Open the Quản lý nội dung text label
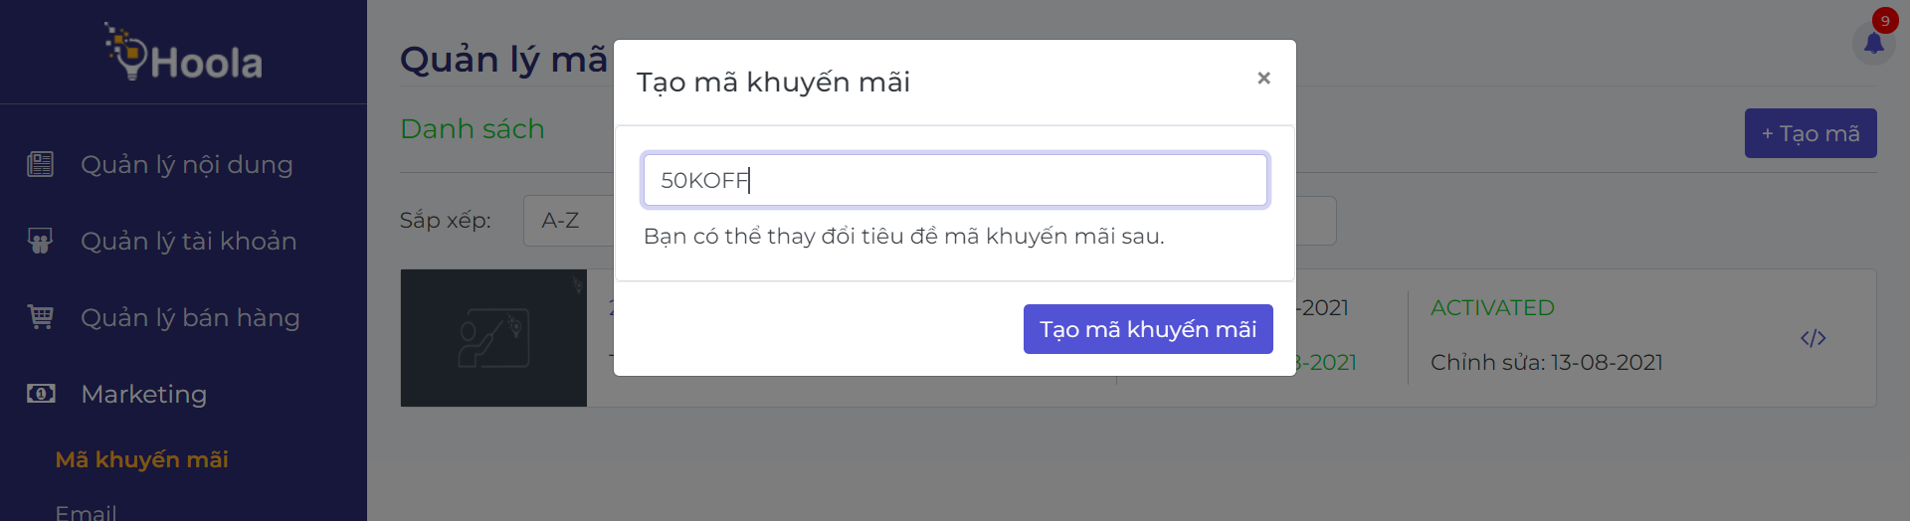 pos(187,164)
